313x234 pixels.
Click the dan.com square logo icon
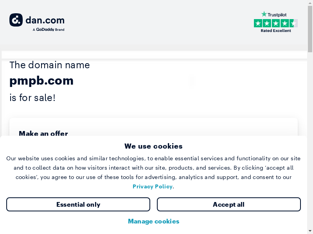click(x=16, y=20)
